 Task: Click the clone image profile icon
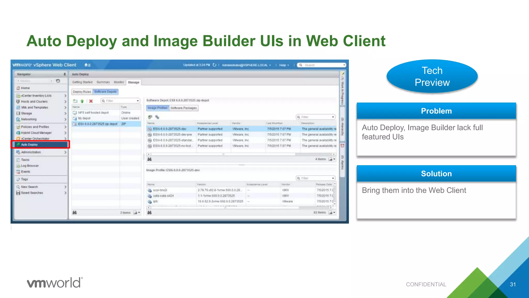pos(157,117)
